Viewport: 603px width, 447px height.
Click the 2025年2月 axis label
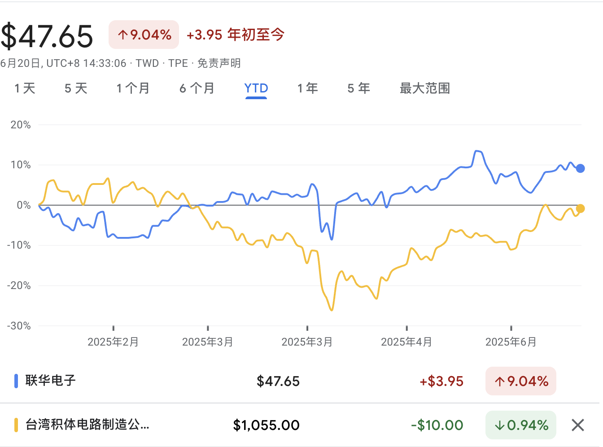point(113,342)
